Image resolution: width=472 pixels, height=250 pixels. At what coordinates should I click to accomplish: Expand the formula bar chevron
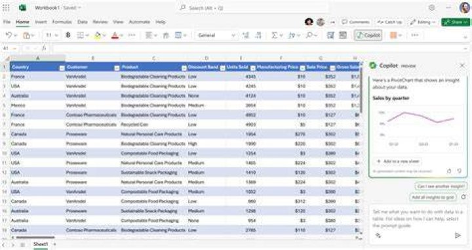tap(465, 48)
